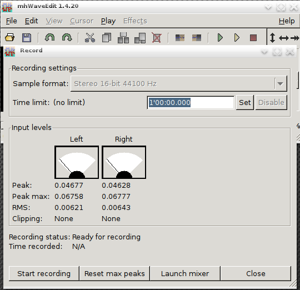Click the Record dialog resize grip corner
The width and height of the screenshot is (300, 290).
pos(293,284)
